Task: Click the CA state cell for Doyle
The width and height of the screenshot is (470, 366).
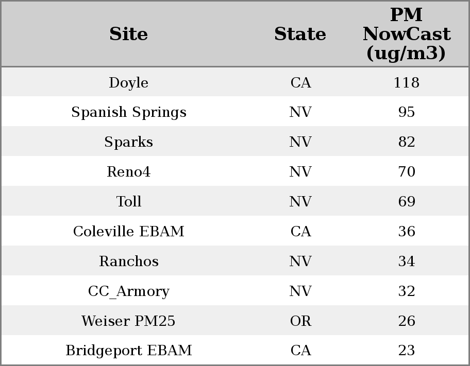Action: (300, 83)
